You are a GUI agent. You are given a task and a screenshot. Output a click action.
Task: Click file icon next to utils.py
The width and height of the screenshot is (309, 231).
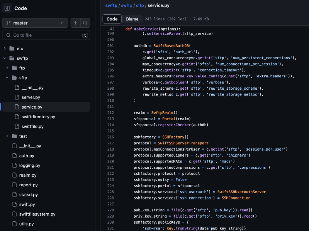tap(15, 224)
